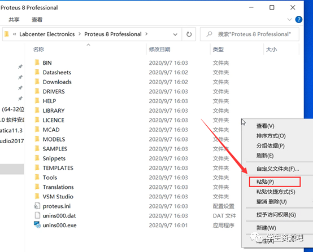Viewport: 313px width, 252px height.
Task: Open udio2017 item in navigation pane
Action: (12, 141)
